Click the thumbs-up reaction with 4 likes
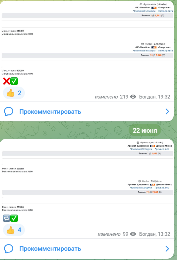 (14, 230)
